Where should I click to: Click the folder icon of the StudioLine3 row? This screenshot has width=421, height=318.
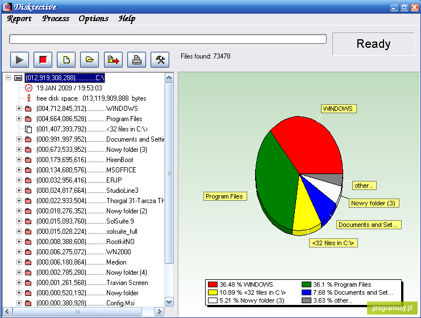28,191
